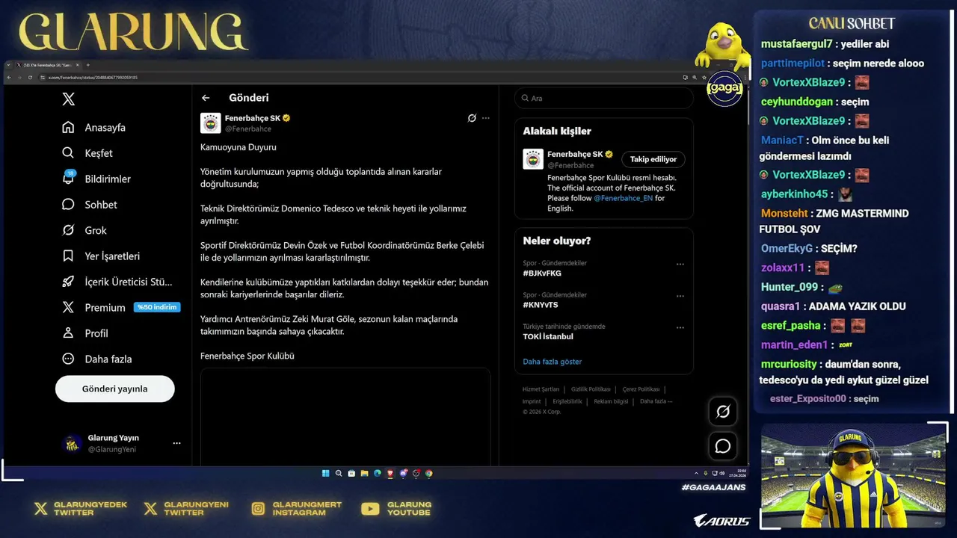The height and width of the screenshot is (538, 957).
Task: Open Erişilebilirlik footer link
Action: (567, 401)
